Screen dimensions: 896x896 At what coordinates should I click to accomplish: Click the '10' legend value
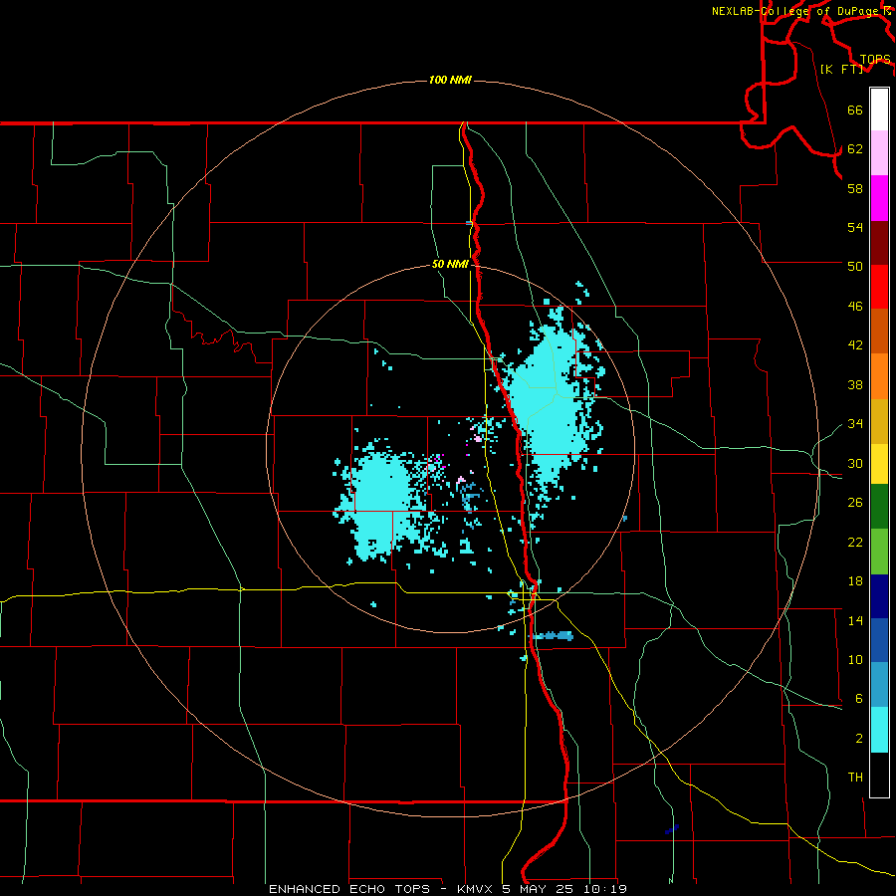(x=855, y=659)
